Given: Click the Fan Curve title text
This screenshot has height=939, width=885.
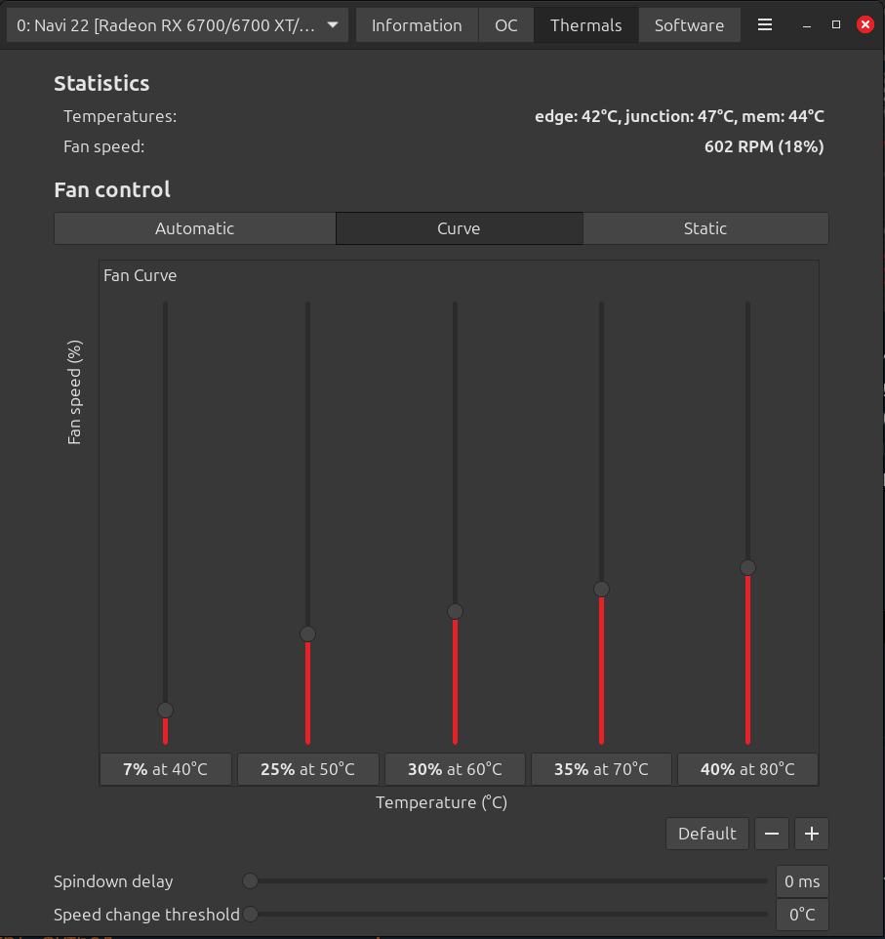Looking at the screenshot, I should click(141, 275).
